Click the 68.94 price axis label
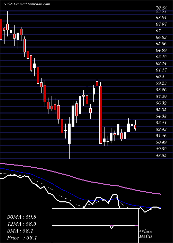This screenshot has height=243, width=173. click(161, 18)
